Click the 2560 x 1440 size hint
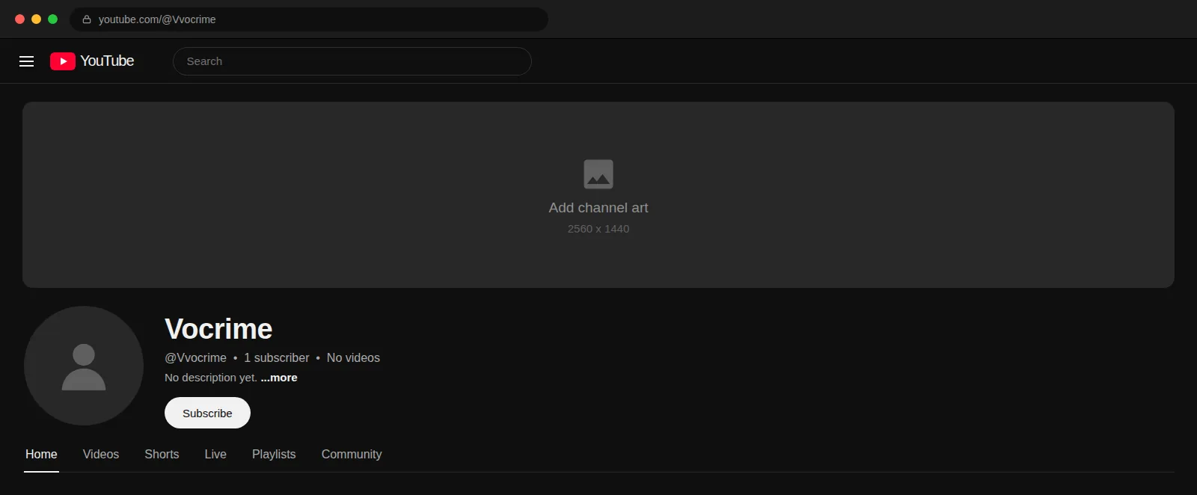Screen dimensions: 1197x495 coord(598,229)
